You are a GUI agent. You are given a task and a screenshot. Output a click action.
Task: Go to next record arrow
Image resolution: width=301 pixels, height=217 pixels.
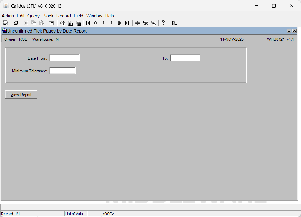click(112, 23)
